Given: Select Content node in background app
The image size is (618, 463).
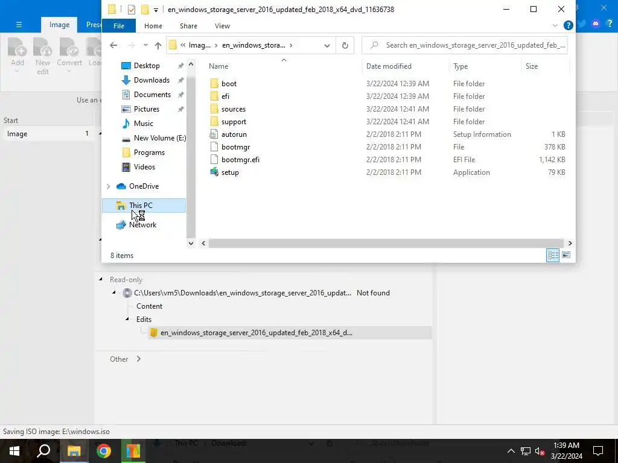Looking at the screenshot, I should pyautogui.click(x=150, y=306).
